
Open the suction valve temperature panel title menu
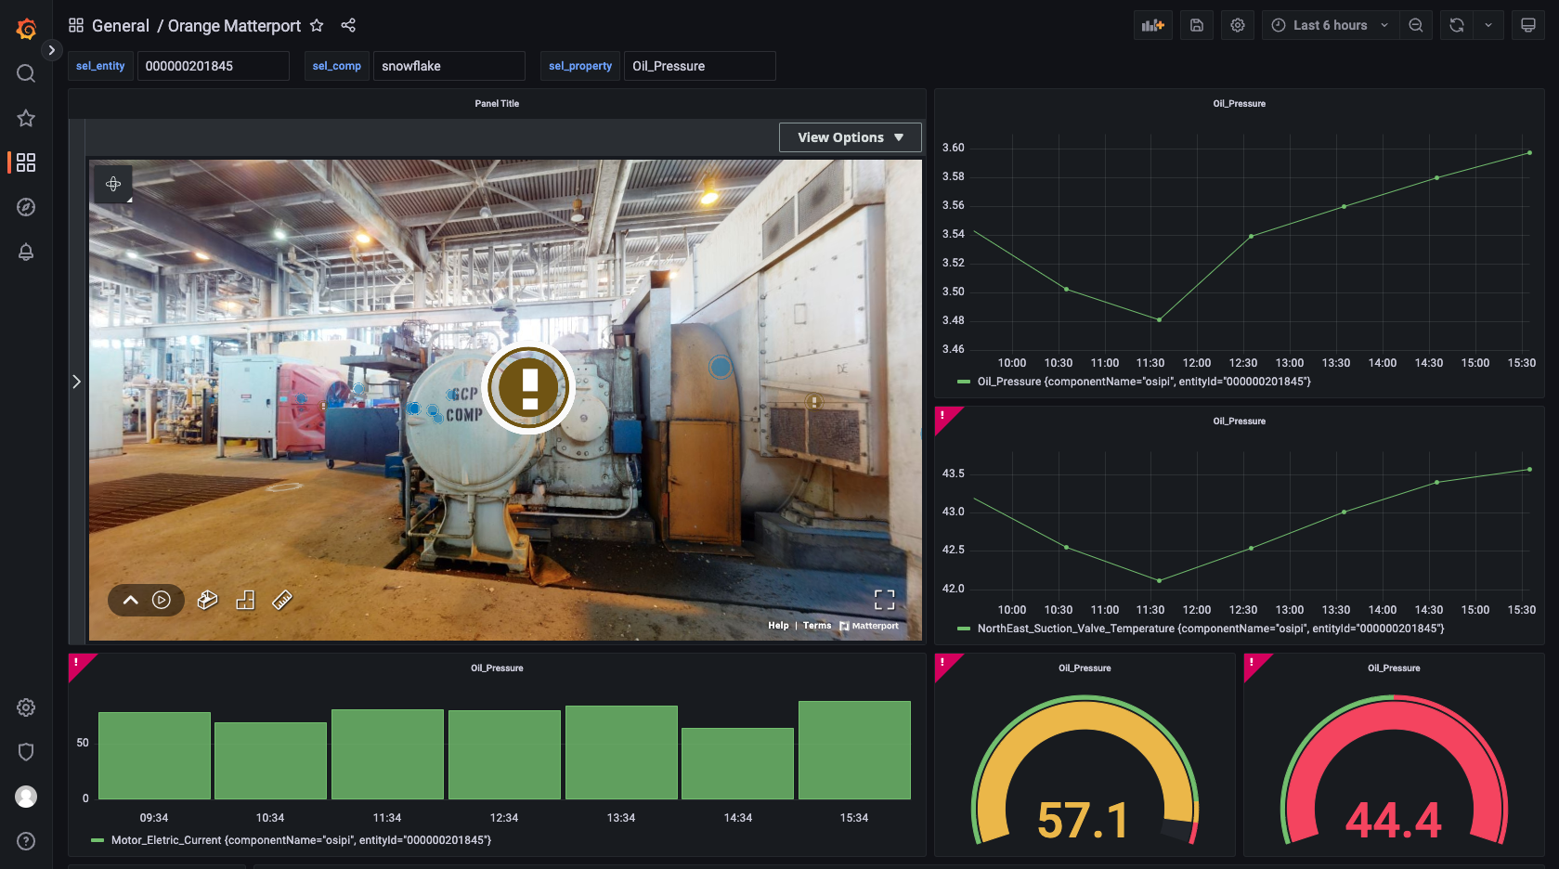[x=1239, y=422]
